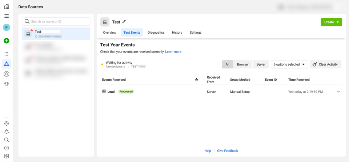This screenshot has height=162, width=349.
Task: Click the pixel laptop icon beside Test title
Action: tap(105, 22)
